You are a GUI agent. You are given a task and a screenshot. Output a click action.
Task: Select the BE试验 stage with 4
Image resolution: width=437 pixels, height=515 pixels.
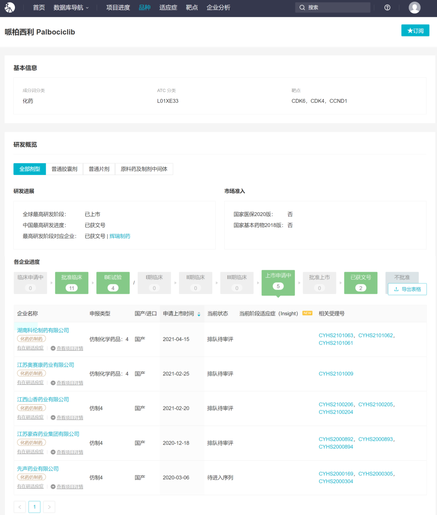click(x=113, y=283)
